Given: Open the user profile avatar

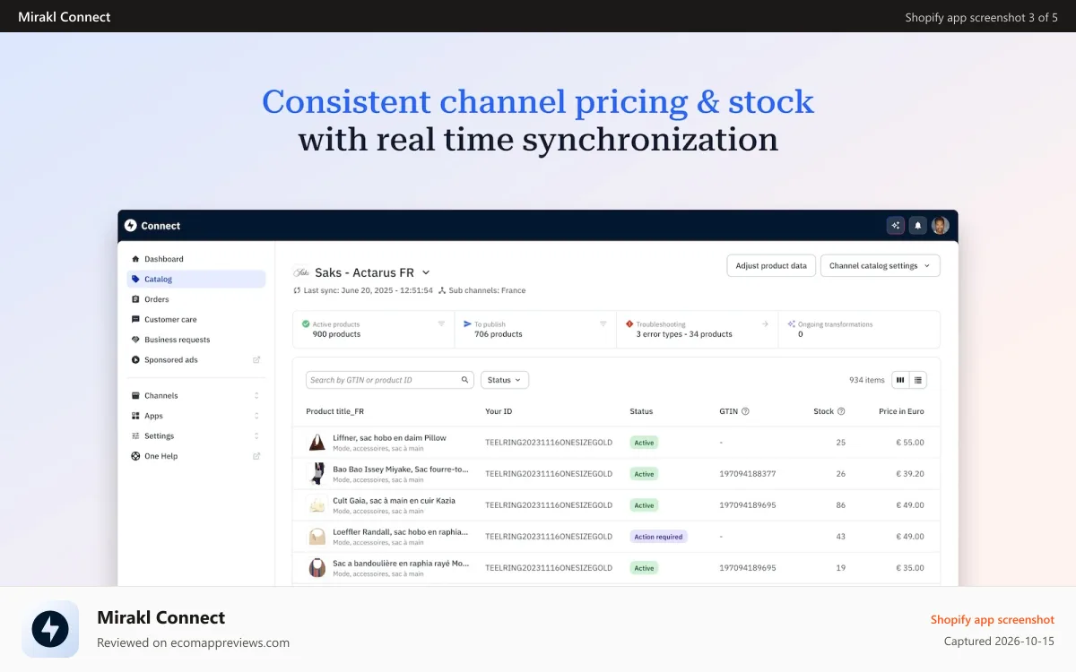Looking at the screenshot, I should 940,226.
